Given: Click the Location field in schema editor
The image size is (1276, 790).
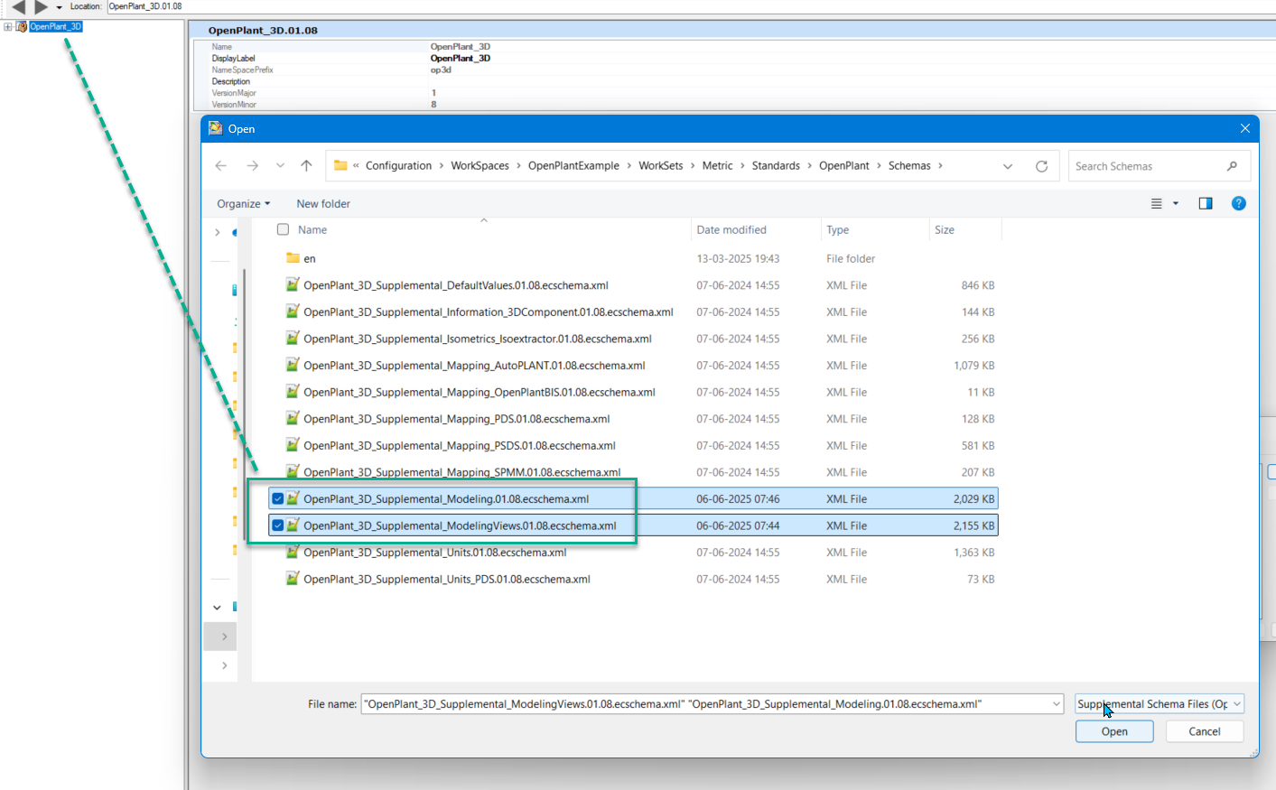Looking at the screenshot, I should point(691,6).
